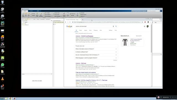Click the stop loading X button in browser
This screenshot has width=177, height=100.
tap(70, 22)
